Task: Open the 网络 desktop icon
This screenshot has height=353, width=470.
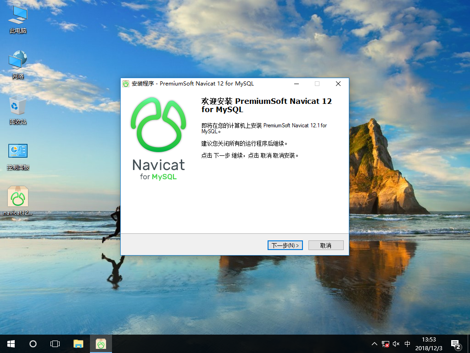Action: click(x=17, y=63)
